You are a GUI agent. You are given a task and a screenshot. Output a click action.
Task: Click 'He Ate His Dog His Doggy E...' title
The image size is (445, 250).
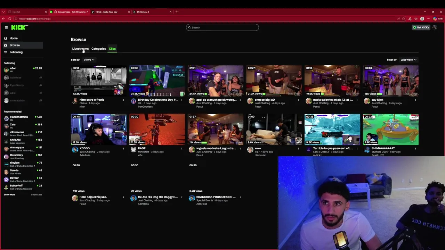coord(158,197)
